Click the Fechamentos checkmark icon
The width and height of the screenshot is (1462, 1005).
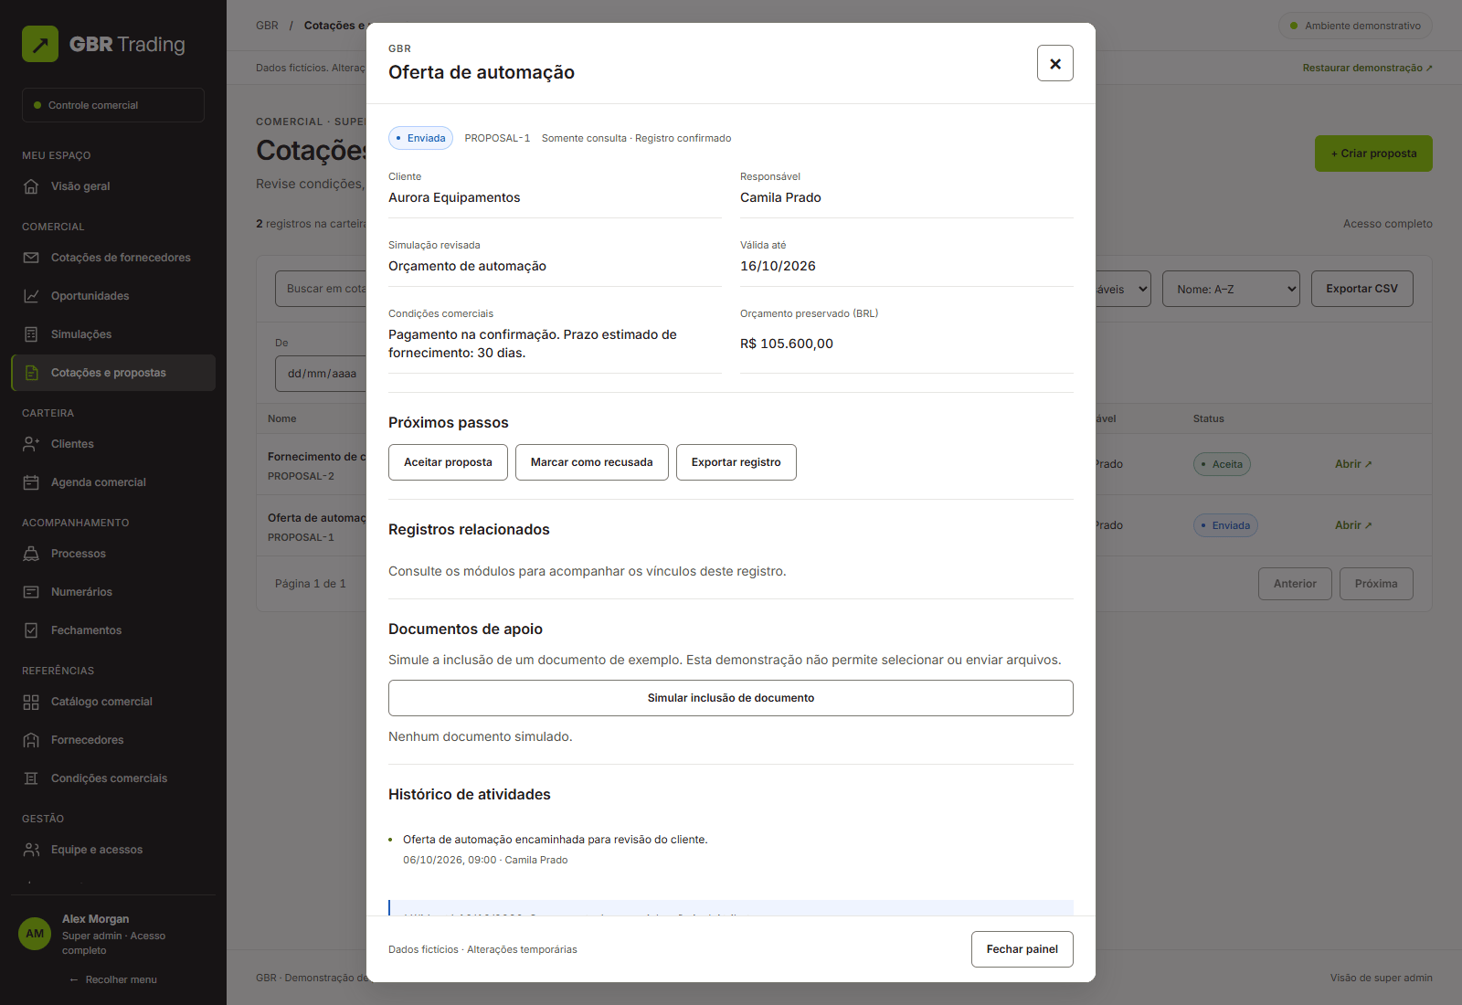[x=31, y=630]
